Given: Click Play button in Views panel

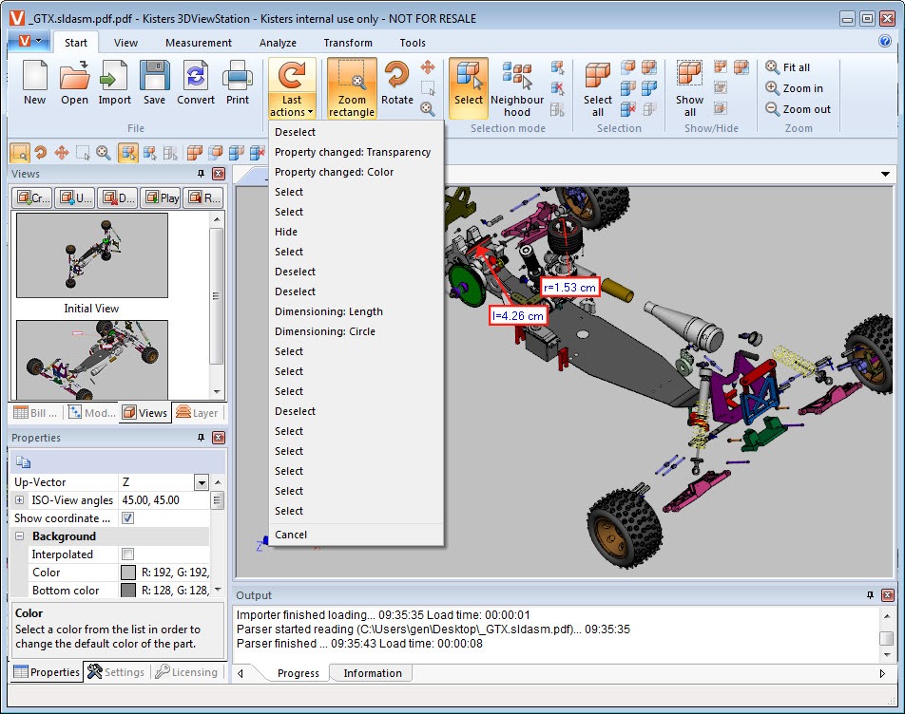Looking at the screenshot, I should [162, 198].
